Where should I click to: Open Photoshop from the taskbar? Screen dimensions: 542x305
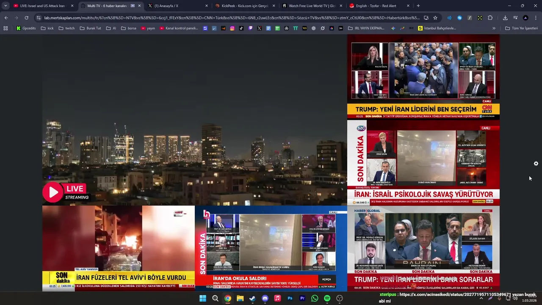point(290,298)
